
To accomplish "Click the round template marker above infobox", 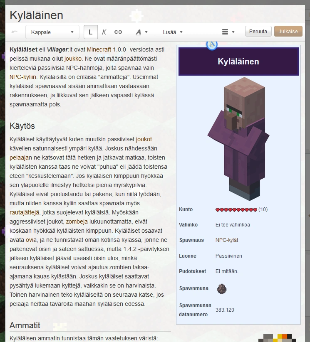I will coord(212,44).
